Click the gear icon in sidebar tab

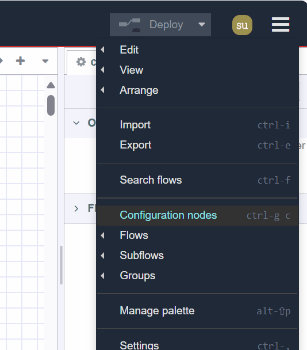81,62
